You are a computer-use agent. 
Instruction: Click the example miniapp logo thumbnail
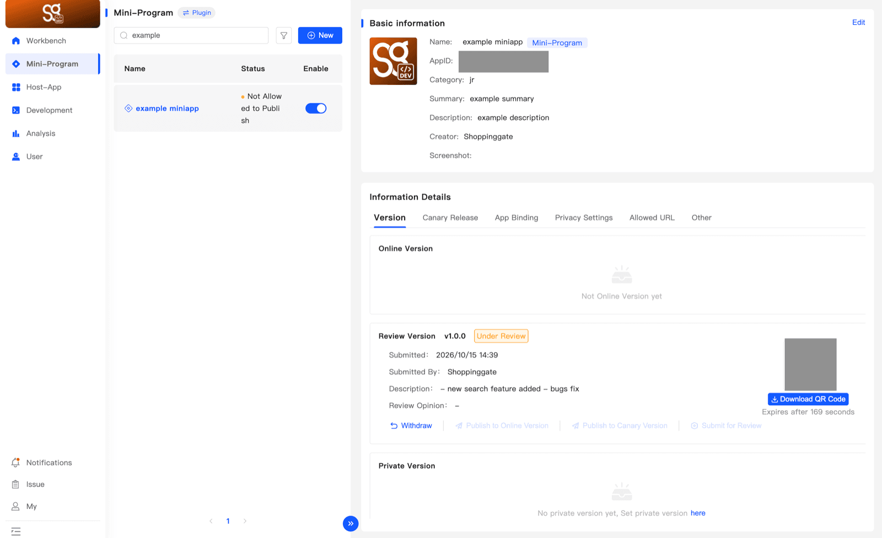pos(393,61)
